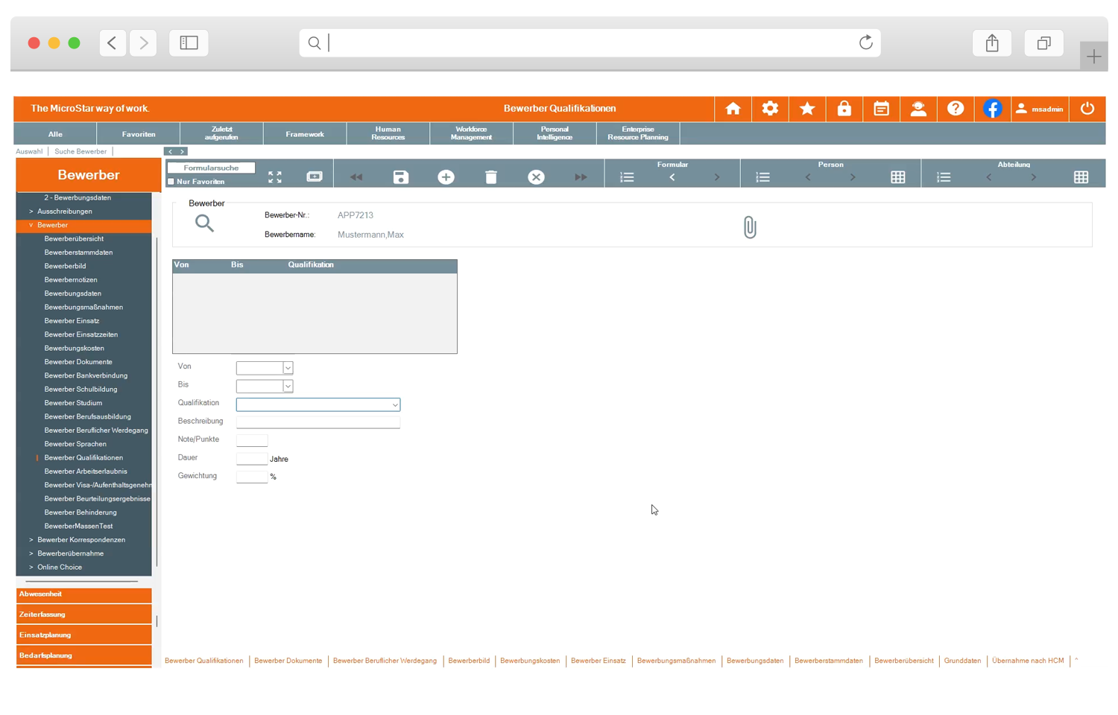The width and height of the screenshot is (1118, 715).
Task: Open the Facebook icon in header
Action: pyautogui.click(x=992, y=109)
